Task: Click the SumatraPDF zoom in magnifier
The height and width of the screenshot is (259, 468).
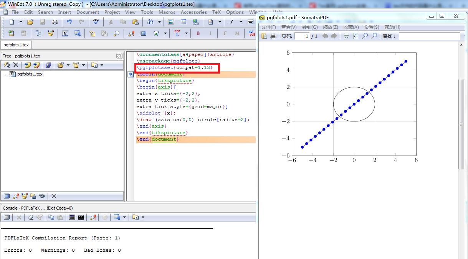Action: [x=374, y=36]
